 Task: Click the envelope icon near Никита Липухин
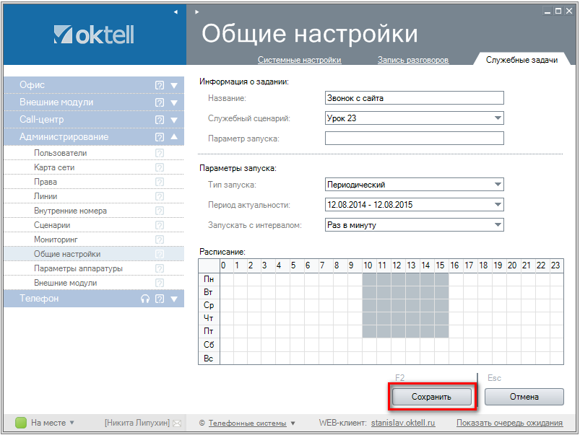click(x=176, y=423)
